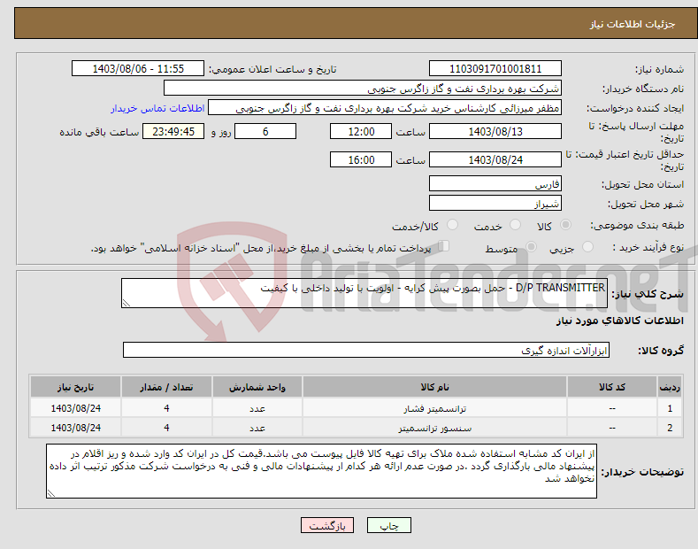698x549 pixels.
Task: Click the buyer notes text area
Action: [321, 471]
